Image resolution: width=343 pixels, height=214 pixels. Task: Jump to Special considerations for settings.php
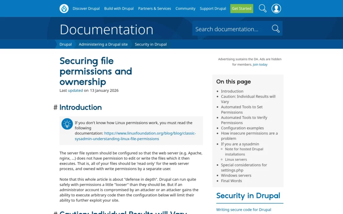(x=244, y=168)
